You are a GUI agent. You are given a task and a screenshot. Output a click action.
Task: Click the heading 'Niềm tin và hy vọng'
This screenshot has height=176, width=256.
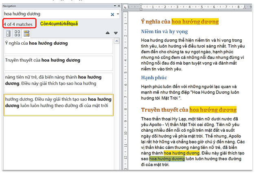tap(164, 32)
